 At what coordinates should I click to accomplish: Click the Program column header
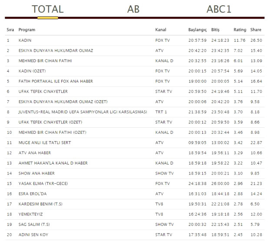tap(27, 30)
